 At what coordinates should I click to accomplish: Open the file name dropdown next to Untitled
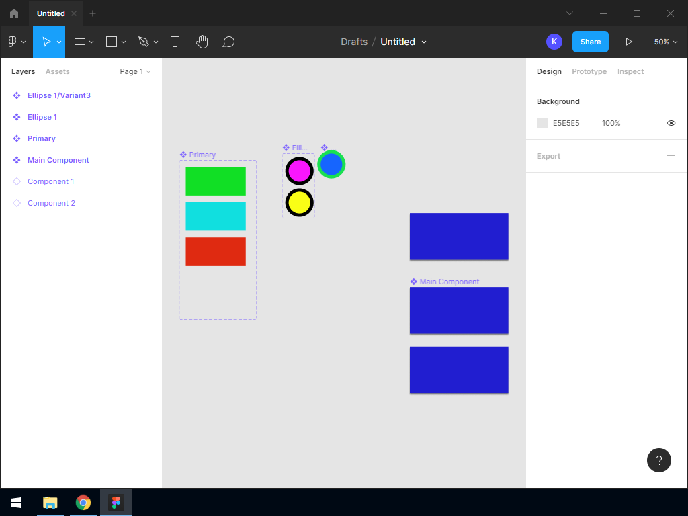pyautogui.click(x=424, y=42)
